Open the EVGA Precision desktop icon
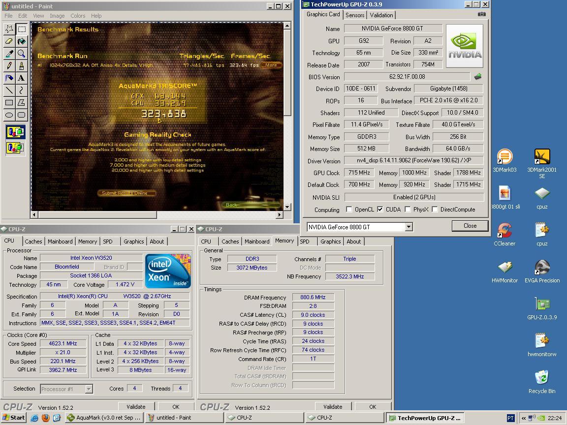The image size is (567, 425). point(542,272)
